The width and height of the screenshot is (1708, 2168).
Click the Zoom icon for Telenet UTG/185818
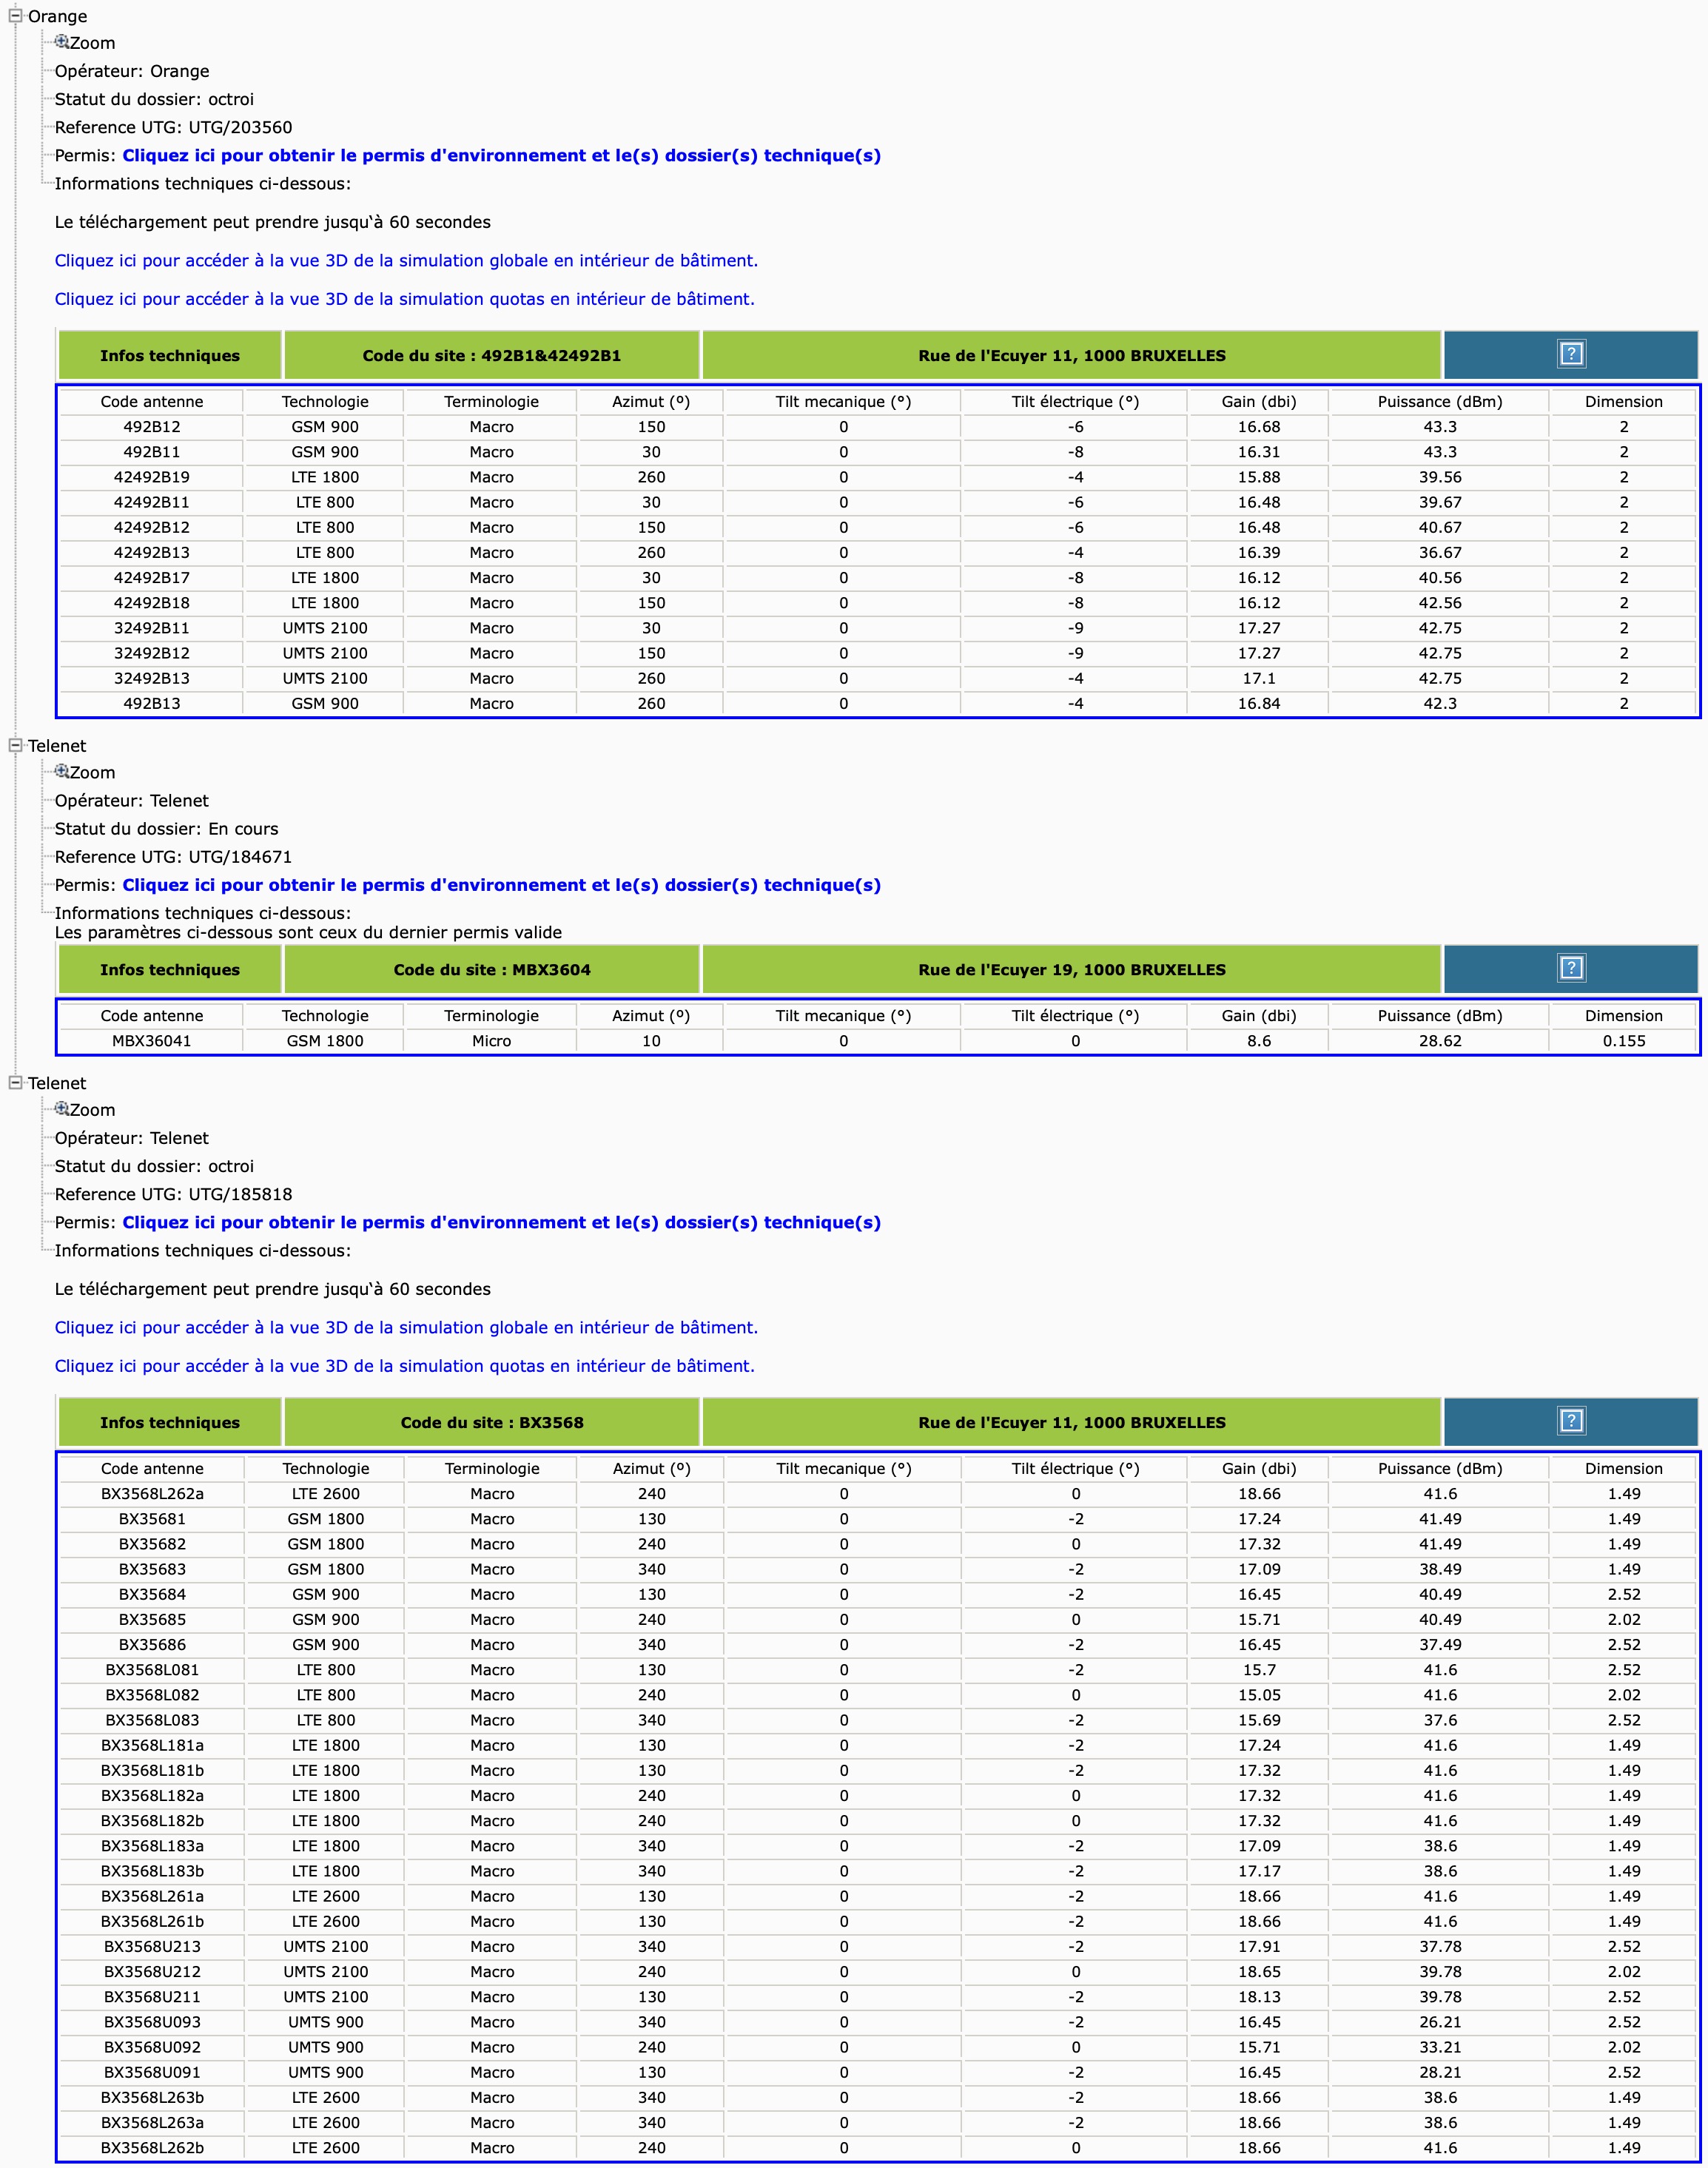pos(62,1108)
